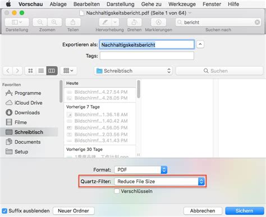
Task: Select file Bildschirmf...1.36.18 AM
Action: pos(100,114)
